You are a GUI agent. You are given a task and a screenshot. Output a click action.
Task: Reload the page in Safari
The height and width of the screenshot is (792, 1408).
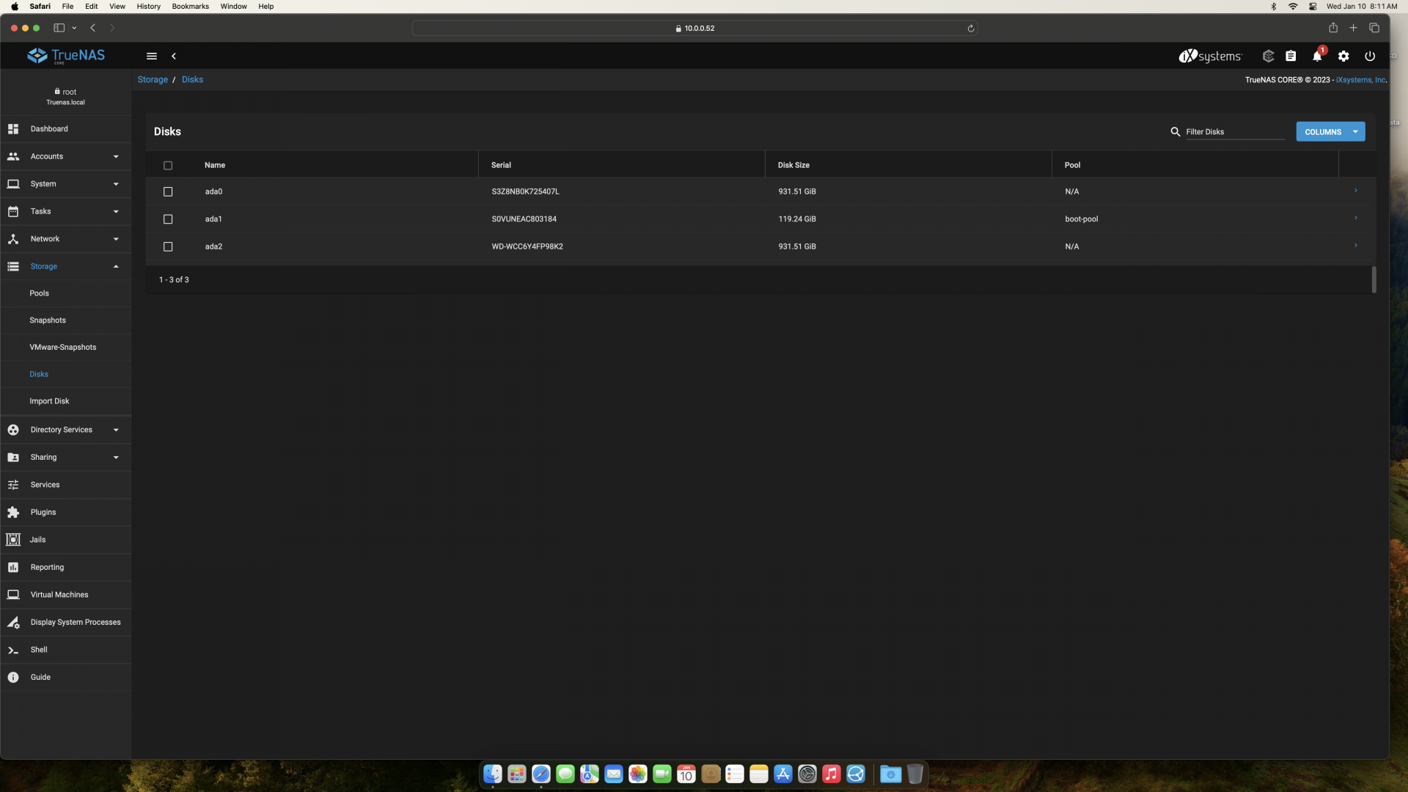pyautogui.click(x=970, y=29)
